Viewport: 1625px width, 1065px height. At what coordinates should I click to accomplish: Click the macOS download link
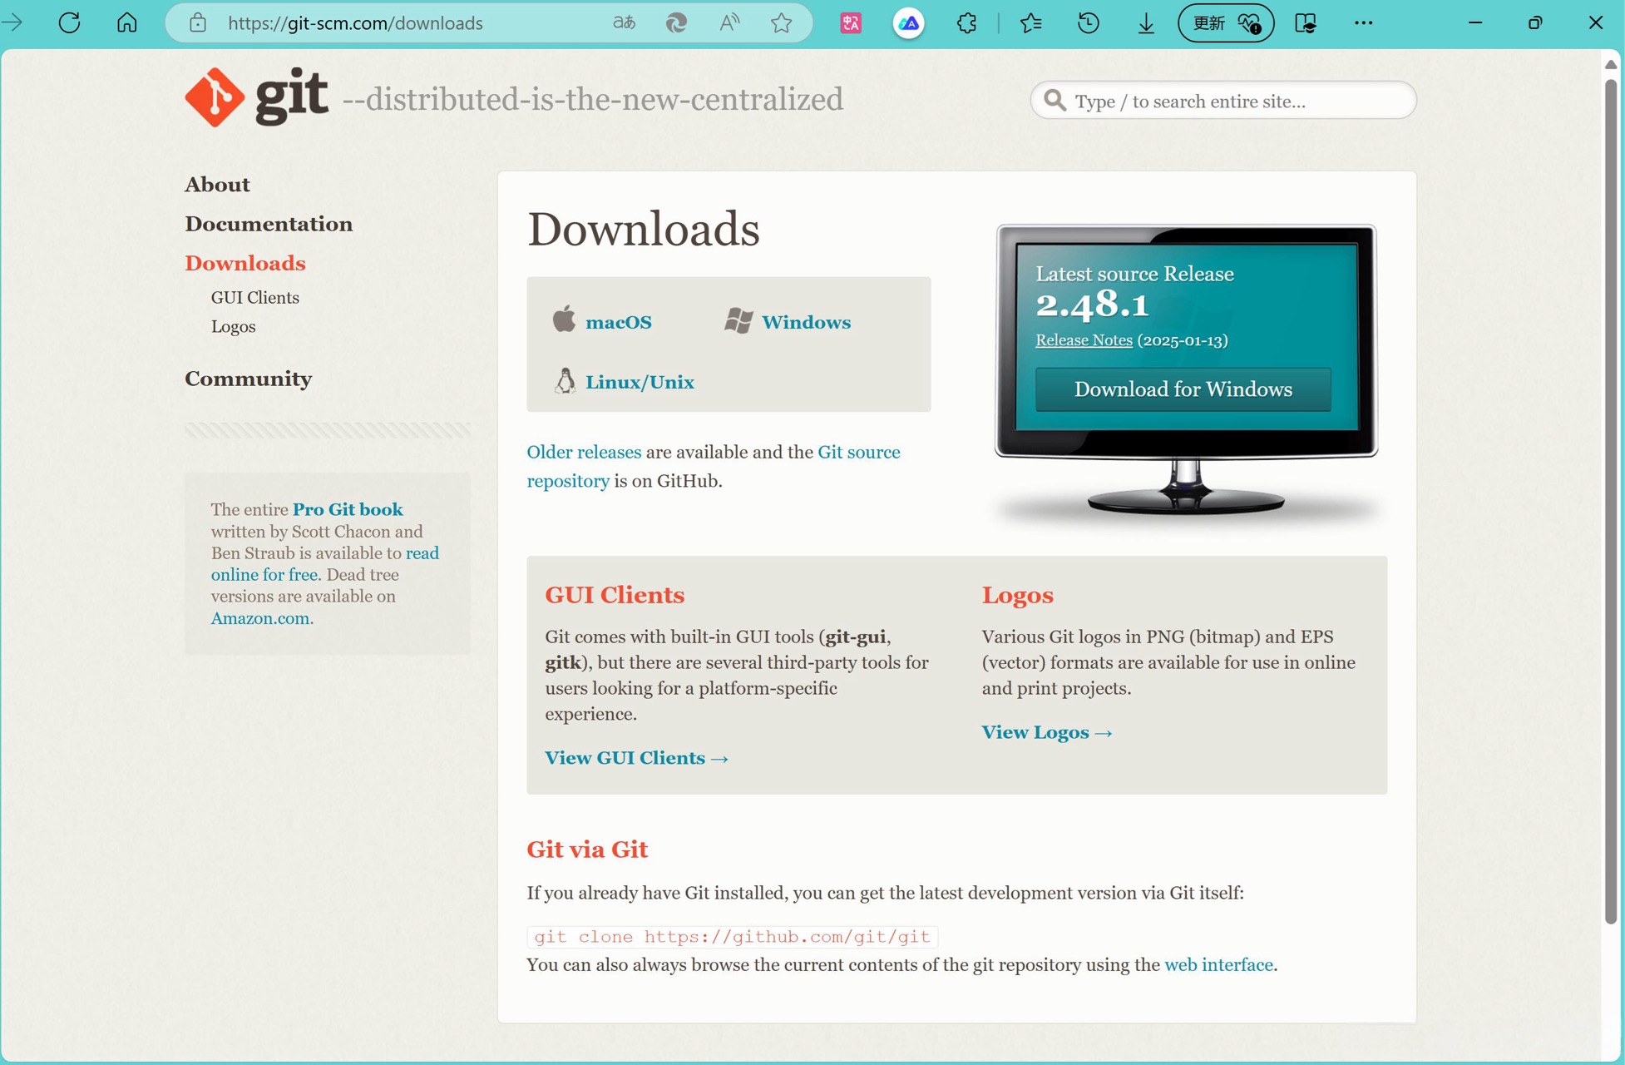tap(618, 322)
